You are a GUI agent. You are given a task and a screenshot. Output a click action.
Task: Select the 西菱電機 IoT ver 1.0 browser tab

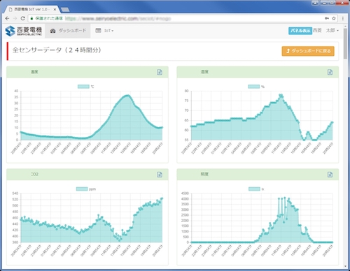[x=31, y=9]
